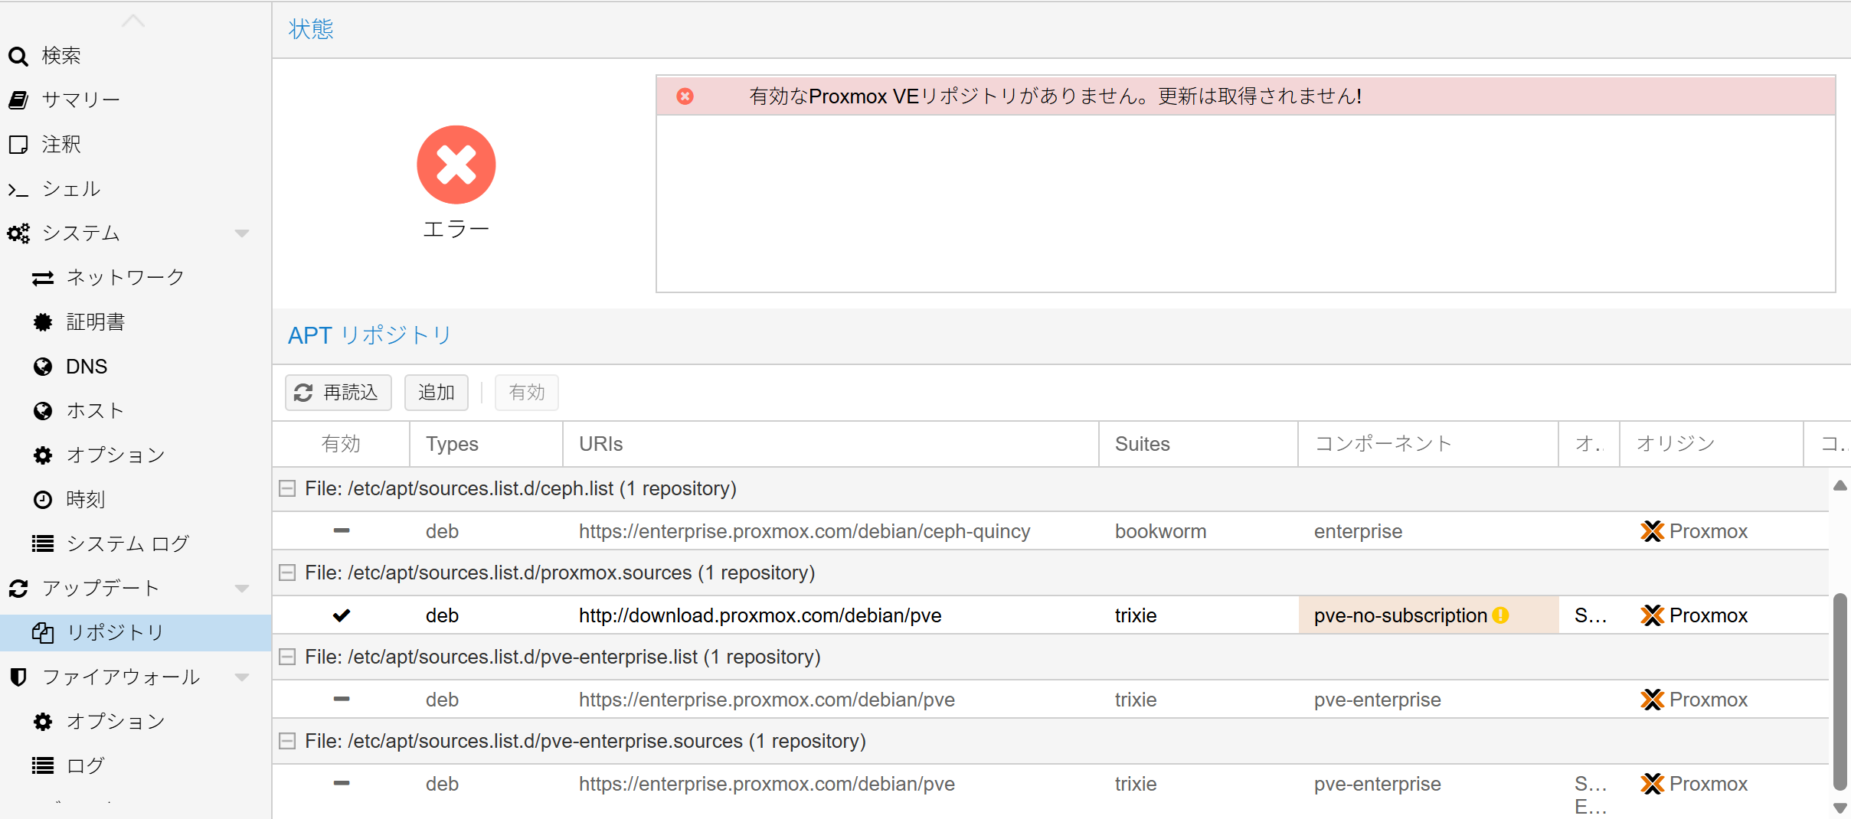Image resolution: width=1851 pixels, height=819 pixels.
Task: Open the Search menu item
Action: 136,56
